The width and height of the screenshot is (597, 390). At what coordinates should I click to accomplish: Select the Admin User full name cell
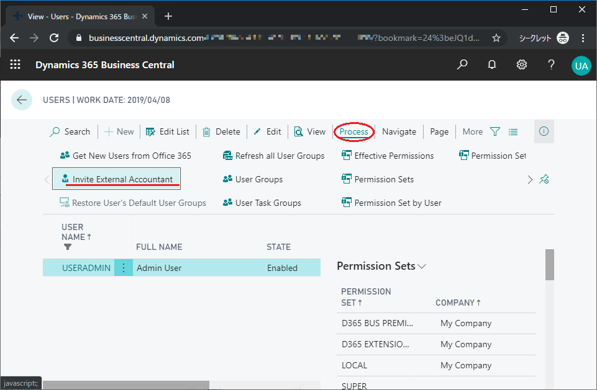159,268
